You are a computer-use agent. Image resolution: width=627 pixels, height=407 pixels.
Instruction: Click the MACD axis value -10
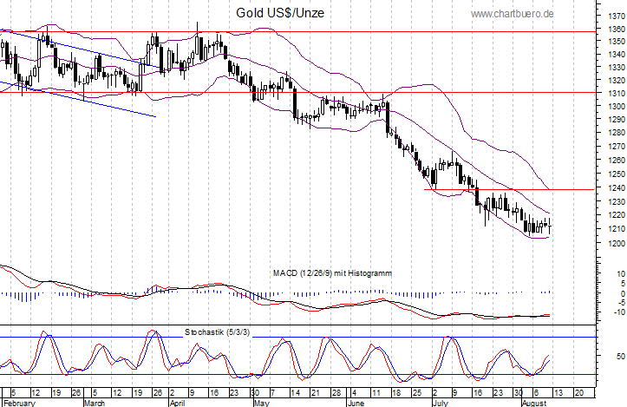619,312
